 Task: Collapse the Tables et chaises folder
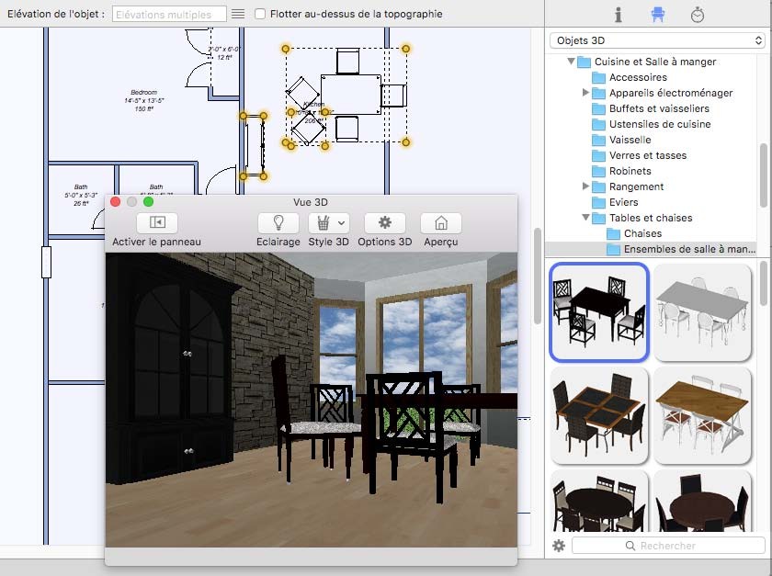(585, 218)
